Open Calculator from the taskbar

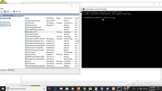(x=96, y=89)
